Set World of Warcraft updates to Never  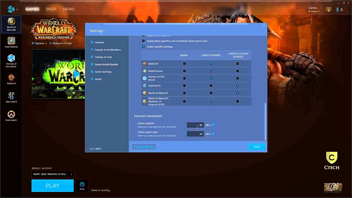[184, 93]
